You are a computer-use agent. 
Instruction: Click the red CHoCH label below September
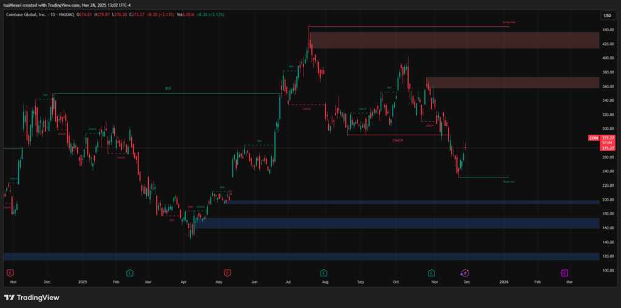tap(398, 139)
